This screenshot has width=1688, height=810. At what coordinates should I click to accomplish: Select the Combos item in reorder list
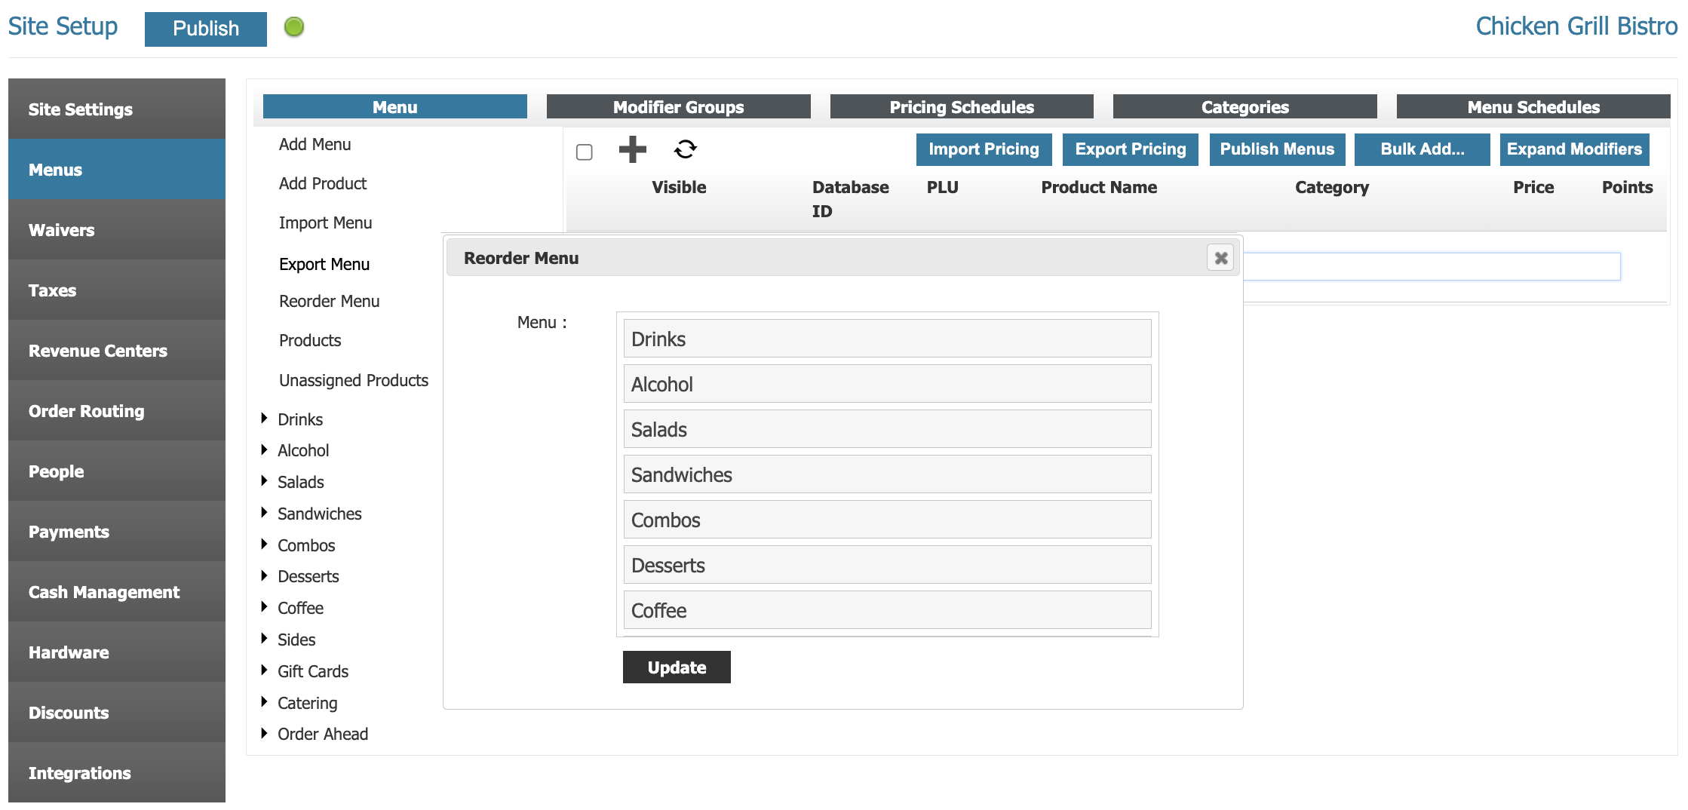887,520
